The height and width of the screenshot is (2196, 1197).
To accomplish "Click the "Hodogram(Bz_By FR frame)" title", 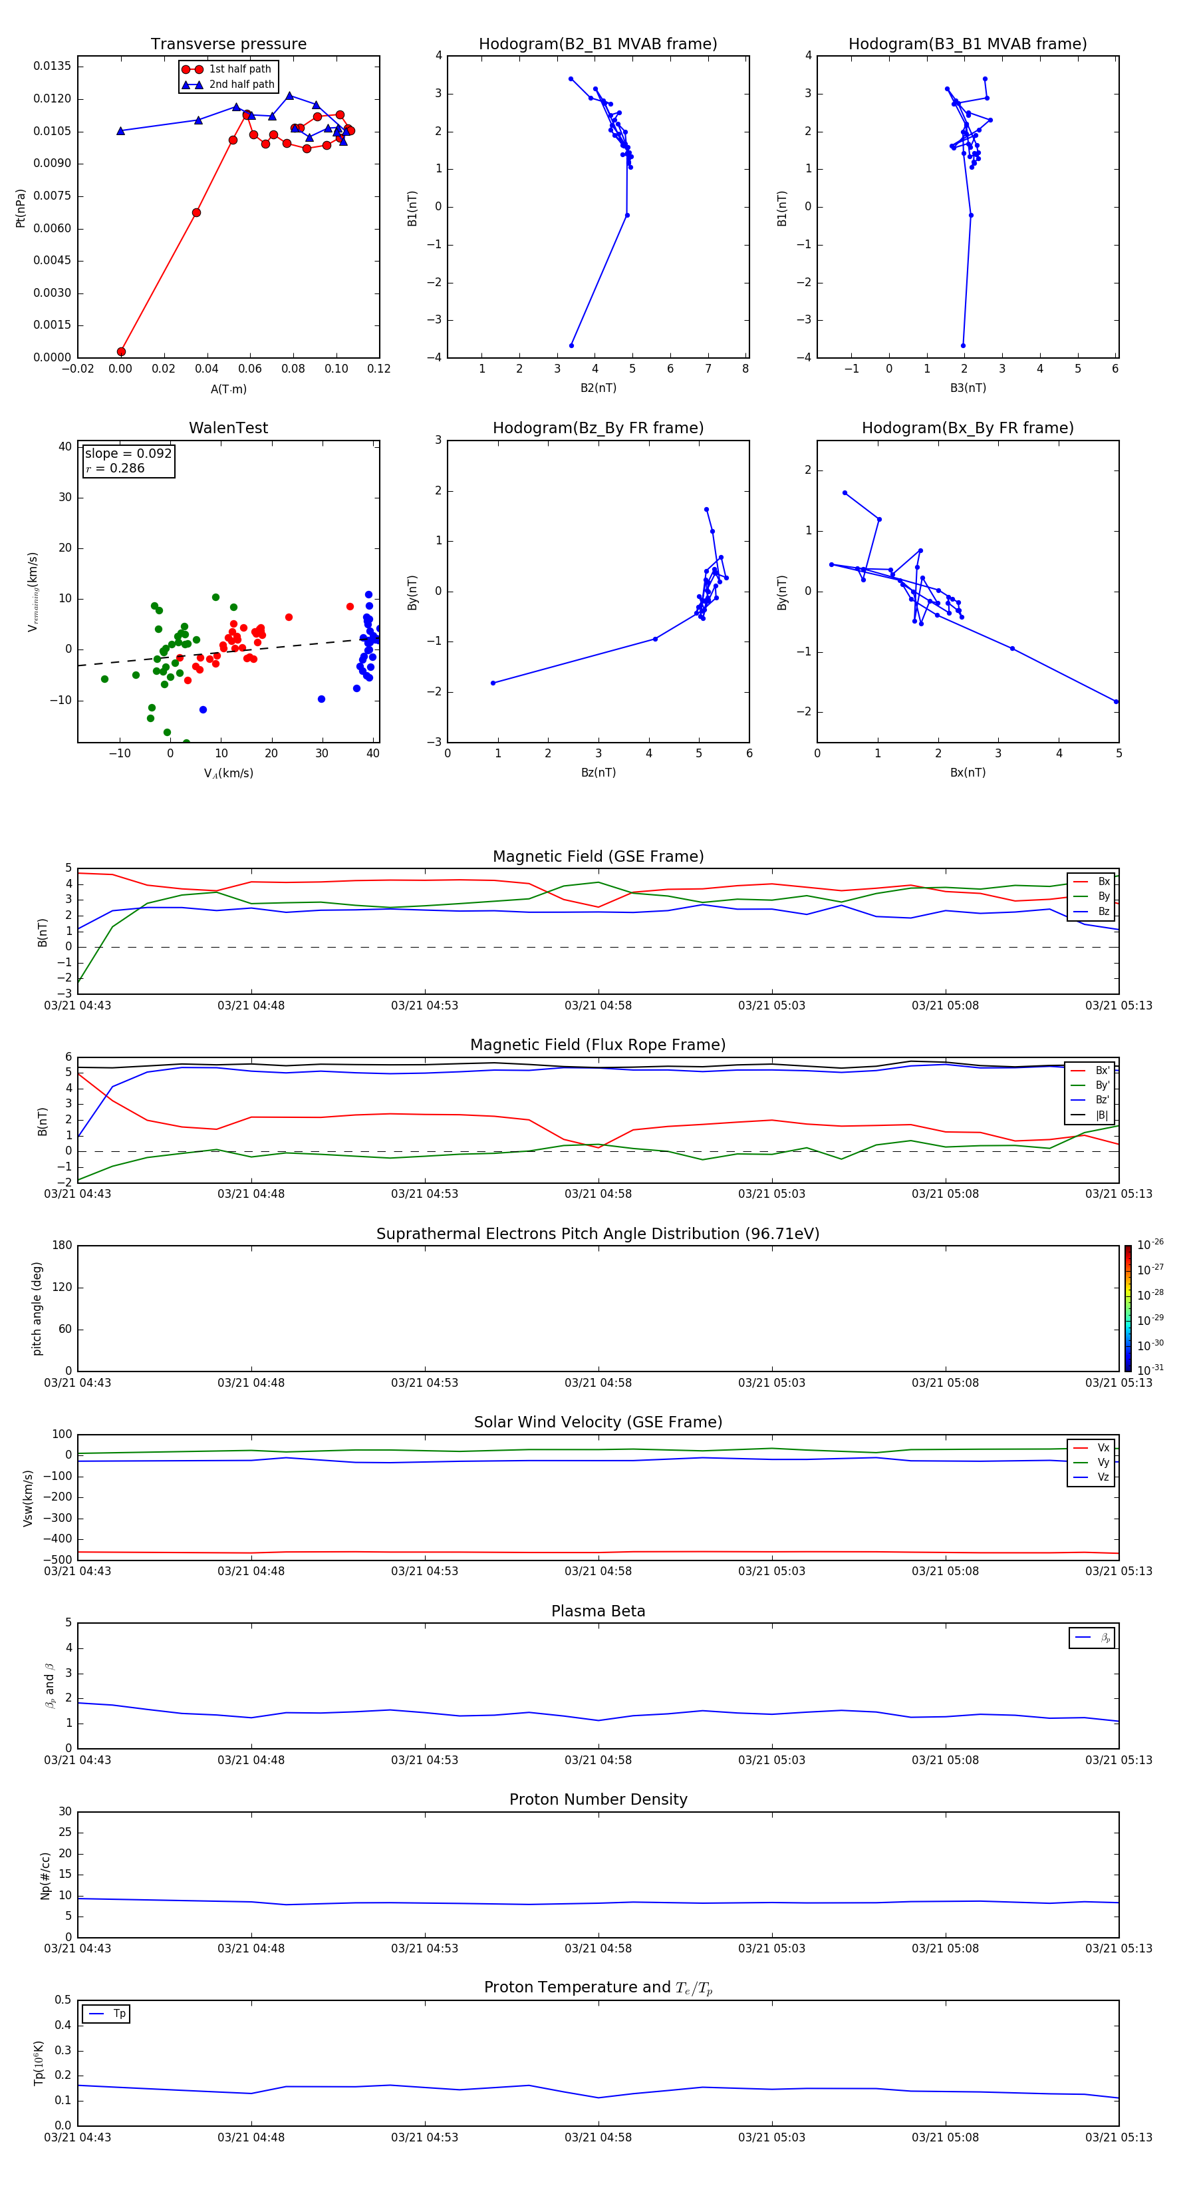I will pos(598,428).
